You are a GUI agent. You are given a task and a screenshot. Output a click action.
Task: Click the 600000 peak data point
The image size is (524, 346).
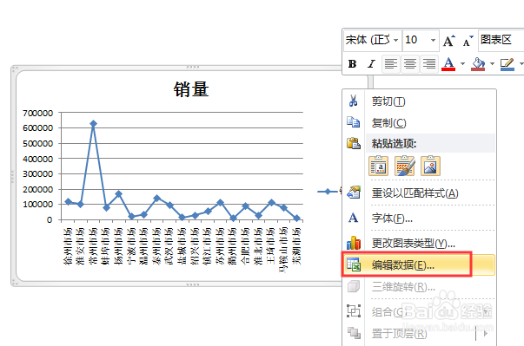[93, 124]
